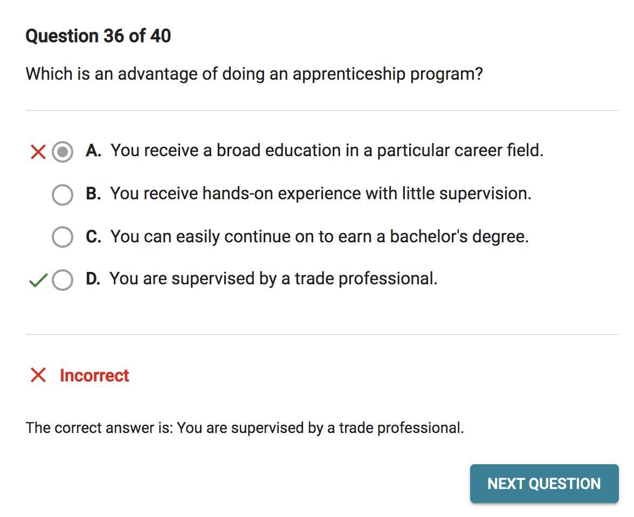Viewport: 634px width, 517px height.
Task: Choose radio button for answer C
Action: pyautogui.click(x=63, y=236)
